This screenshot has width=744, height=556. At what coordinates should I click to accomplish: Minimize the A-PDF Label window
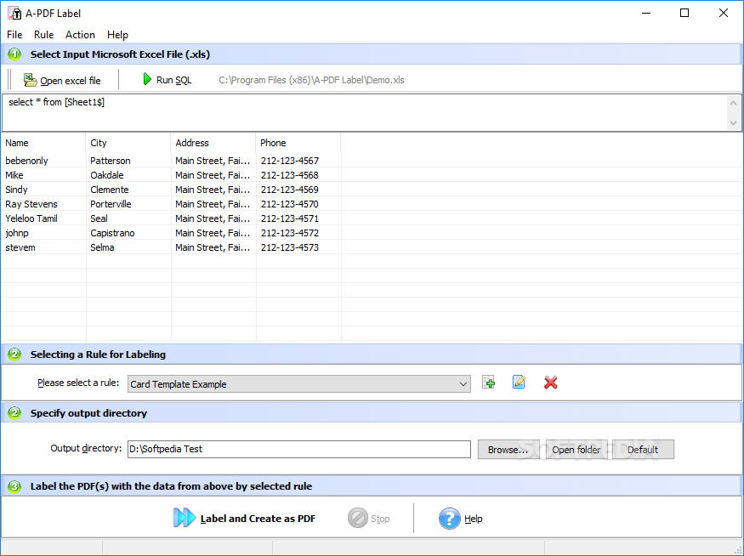(x=645, y=13)
